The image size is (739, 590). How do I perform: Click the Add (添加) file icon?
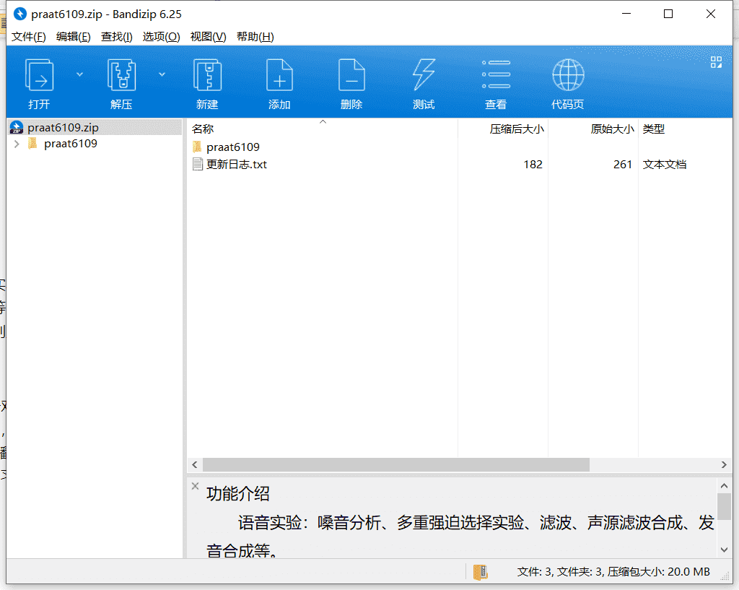click(279, 75)
